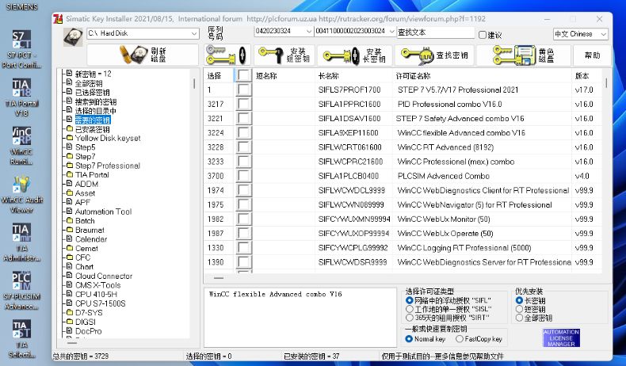Check the STEP 7 V5.7/V17 Professional row

point(243,90)
